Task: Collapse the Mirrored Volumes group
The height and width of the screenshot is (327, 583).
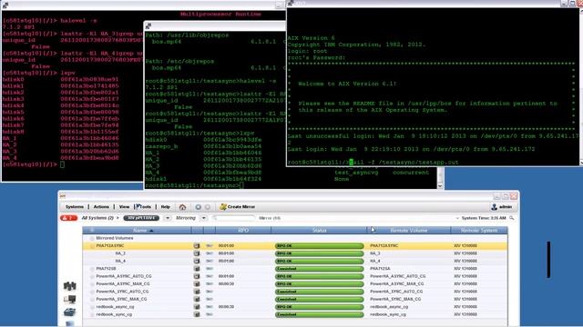Action: pyautogui.click(x=92, y=238)
